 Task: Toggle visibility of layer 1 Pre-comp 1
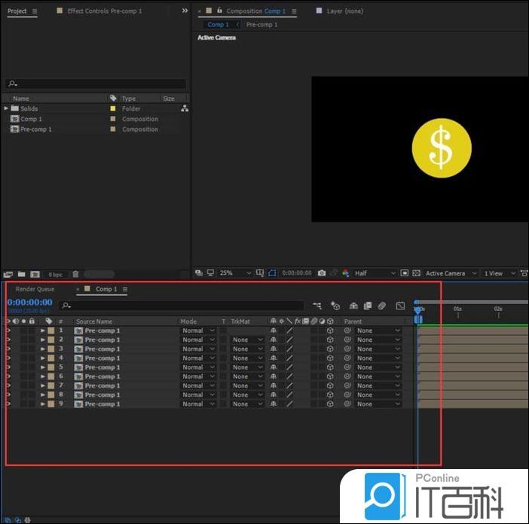coord(8,331)
